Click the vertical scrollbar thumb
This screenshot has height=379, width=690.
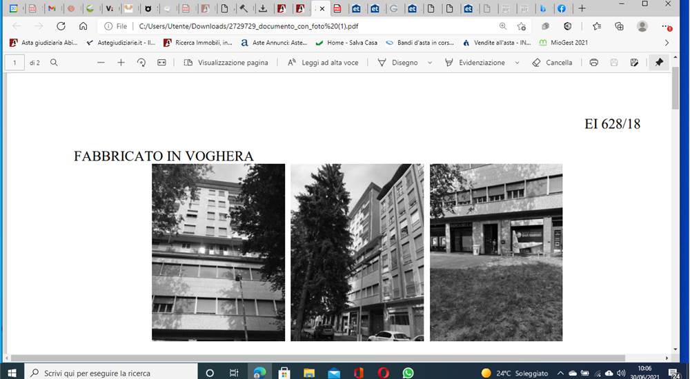[676, 90]
